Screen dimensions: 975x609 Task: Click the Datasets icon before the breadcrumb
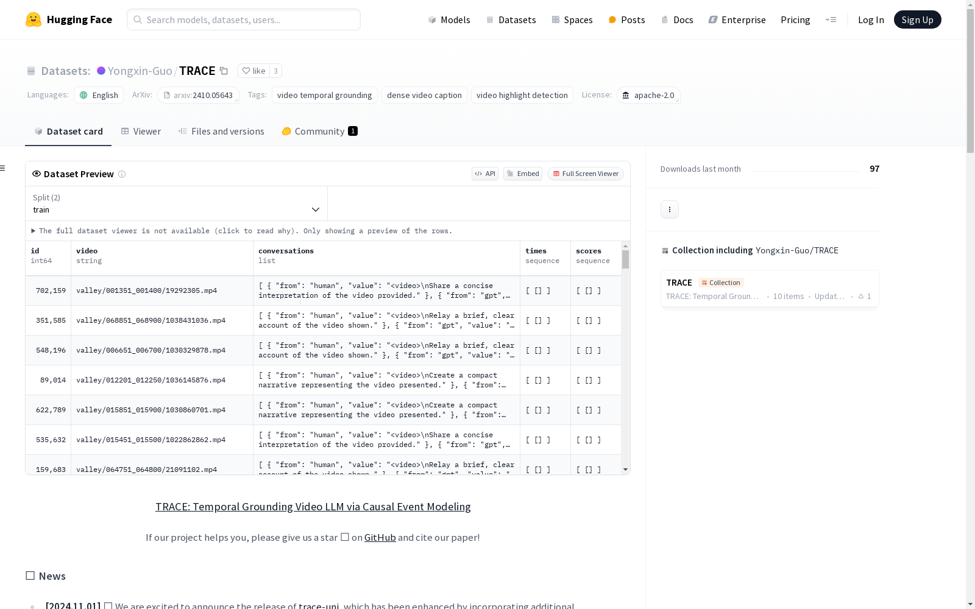click(x=31, y=71)
